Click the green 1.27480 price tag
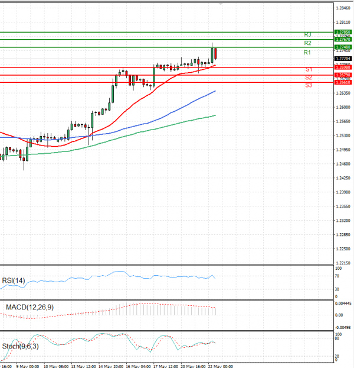This screenshot has height=368, width=354. pos(343,47)
